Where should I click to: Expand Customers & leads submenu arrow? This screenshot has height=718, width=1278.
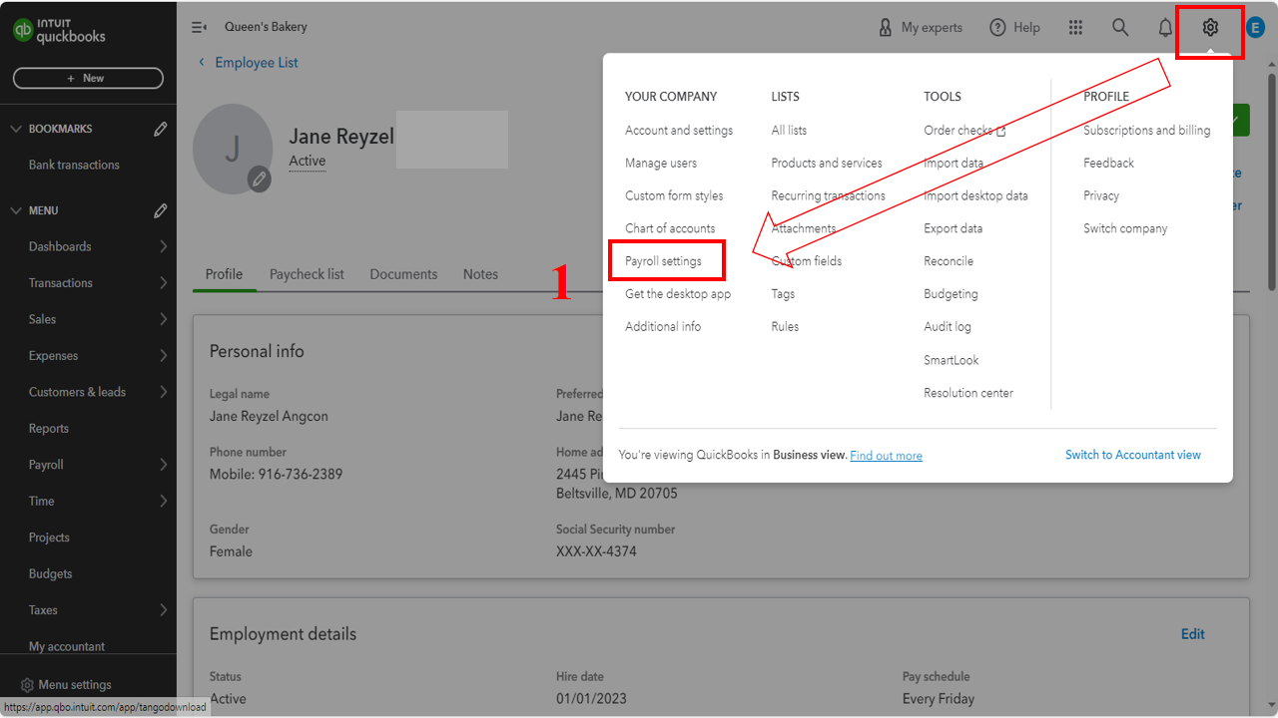[x=163, y=392]
